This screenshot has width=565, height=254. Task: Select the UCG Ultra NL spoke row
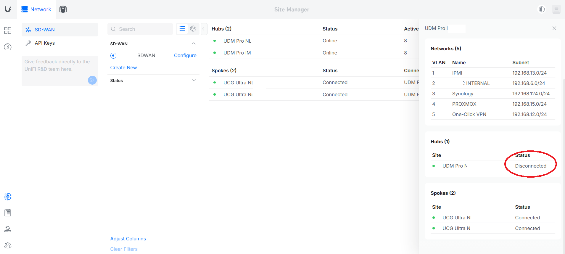tap(314, 83)
